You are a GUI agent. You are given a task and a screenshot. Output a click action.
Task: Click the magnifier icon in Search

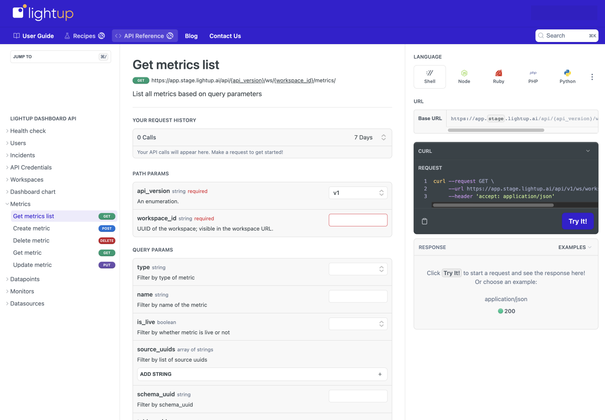pos(541,36)
